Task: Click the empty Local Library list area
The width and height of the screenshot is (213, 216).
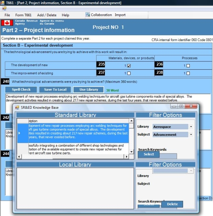Action: coord(75,188)
